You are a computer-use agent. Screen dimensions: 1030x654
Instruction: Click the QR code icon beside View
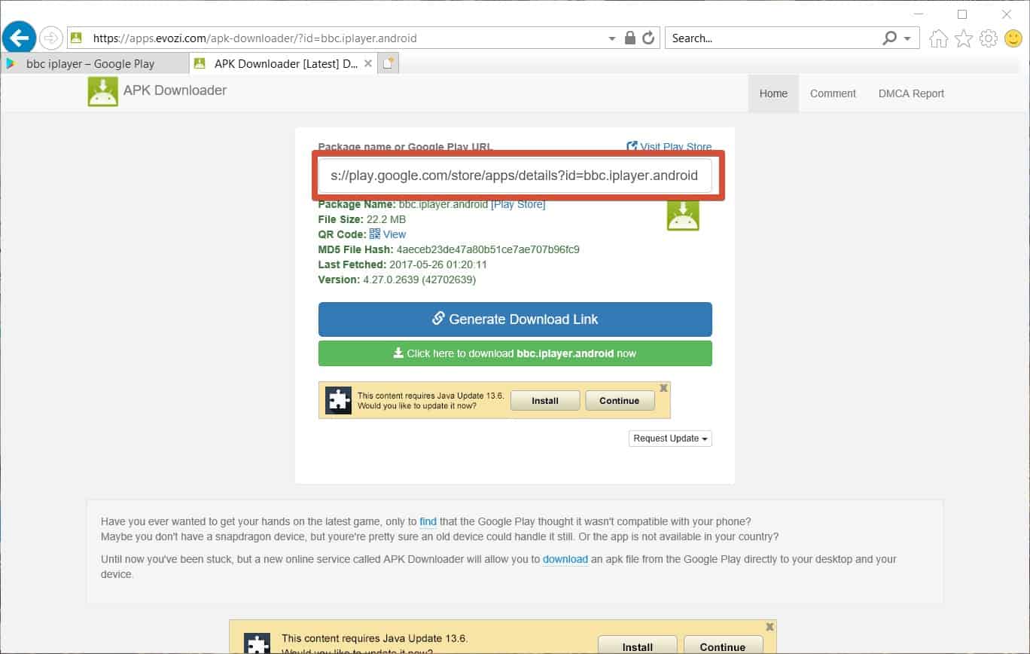(374, 234)
